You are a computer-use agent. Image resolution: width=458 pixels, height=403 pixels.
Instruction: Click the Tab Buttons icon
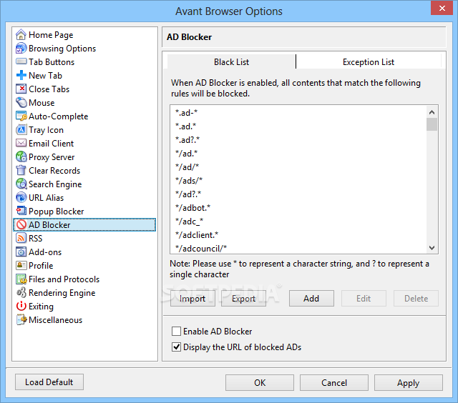tap(21, 62)
